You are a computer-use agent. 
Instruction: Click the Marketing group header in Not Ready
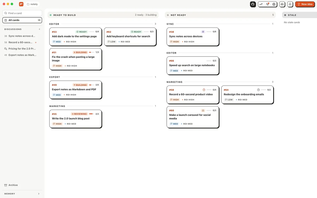[174, 82]
